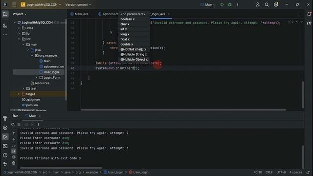Open the Project tool window icon
This screenshot has width=313, height=176.
pyautogui.click(x=5, y=14)
